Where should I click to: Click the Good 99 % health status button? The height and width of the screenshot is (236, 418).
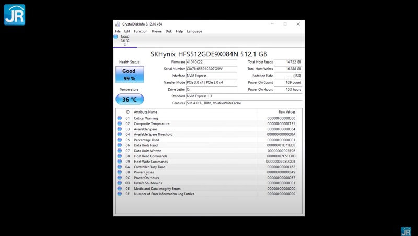129,74
